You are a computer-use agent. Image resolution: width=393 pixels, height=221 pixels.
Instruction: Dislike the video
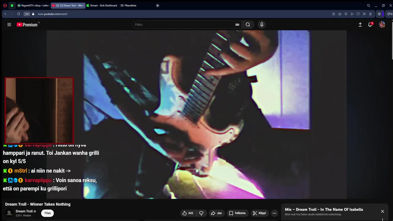pyautogui.click(x=201, y=213)
